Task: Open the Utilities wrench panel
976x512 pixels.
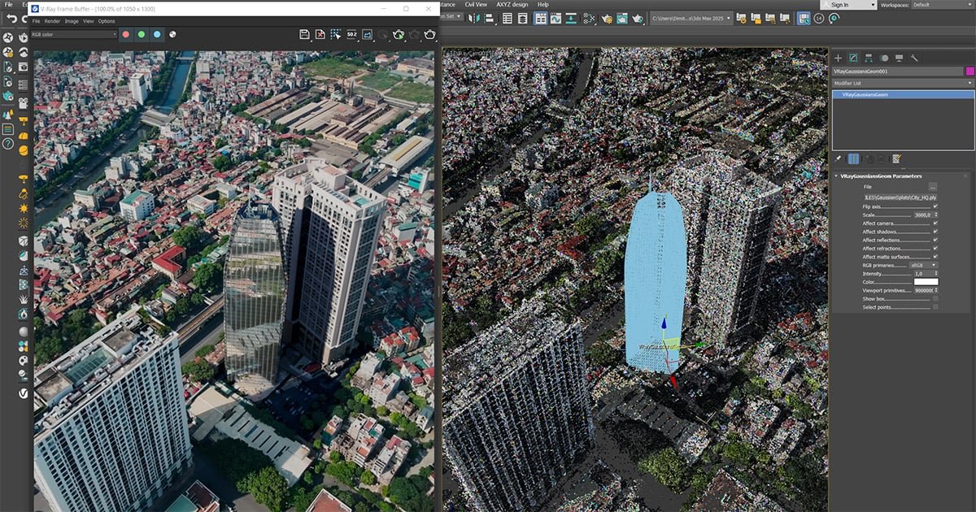Action: [x=914, y=58]
